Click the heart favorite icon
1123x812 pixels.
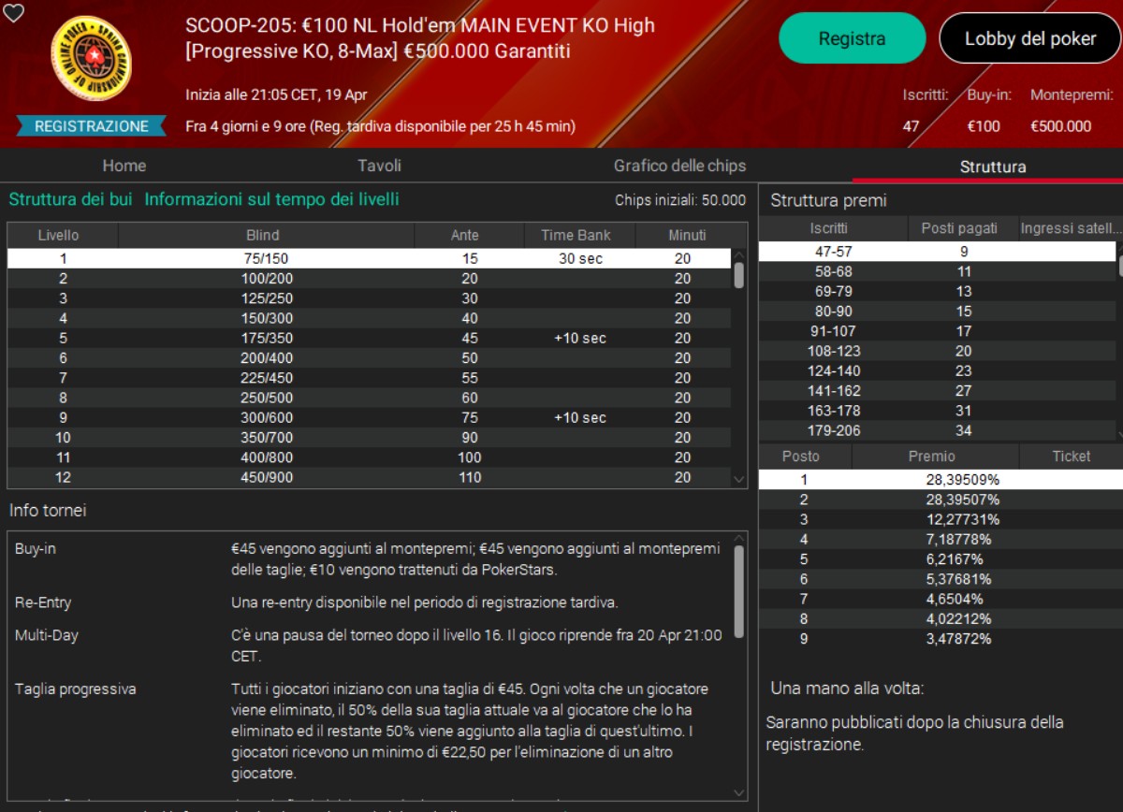click(x=13, y=13)
